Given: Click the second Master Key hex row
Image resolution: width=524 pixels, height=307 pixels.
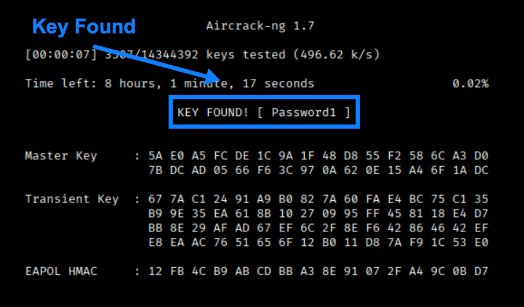Looking at the screenshot, I should pyautogui.click(x=318, y=170).
